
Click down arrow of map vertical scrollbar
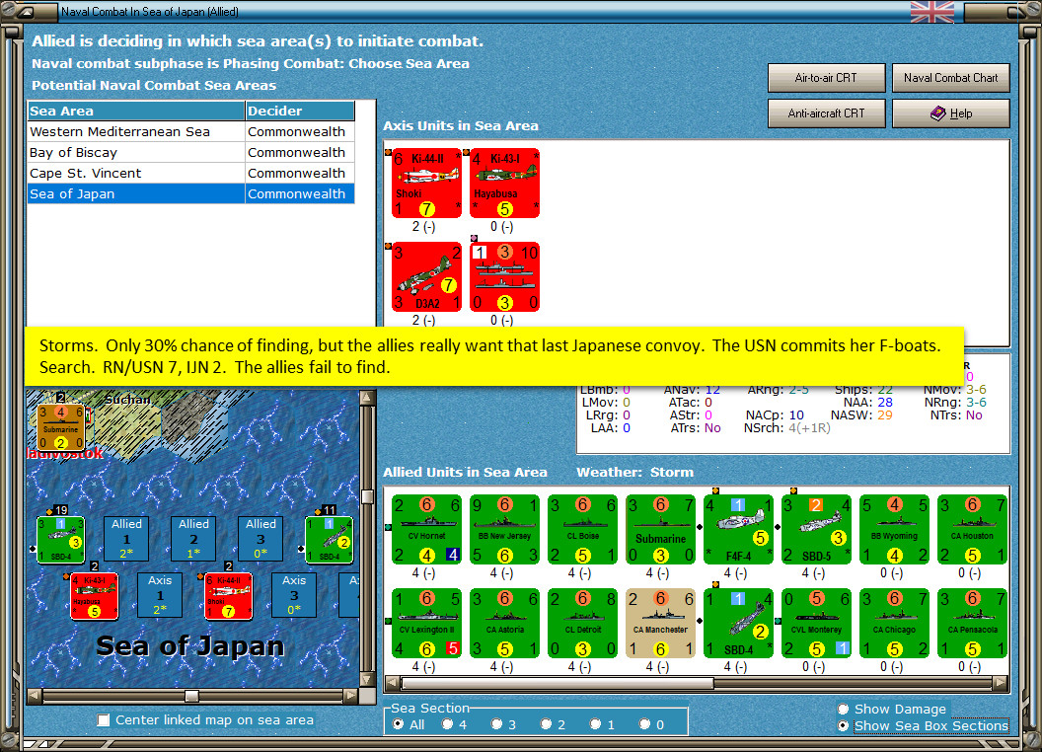(x=366, y=680)
